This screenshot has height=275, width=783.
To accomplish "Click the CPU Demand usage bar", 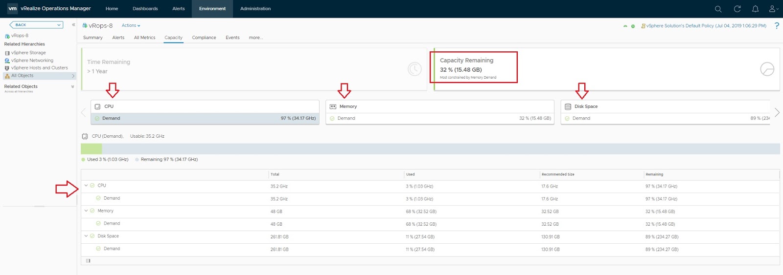I will pos(430,149).
